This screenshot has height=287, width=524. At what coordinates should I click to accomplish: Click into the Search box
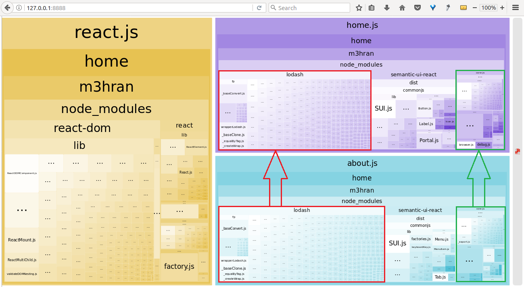[309, 8]
